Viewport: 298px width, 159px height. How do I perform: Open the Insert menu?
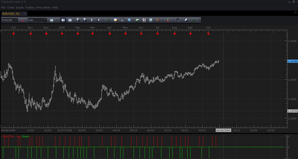pos(20,7)
